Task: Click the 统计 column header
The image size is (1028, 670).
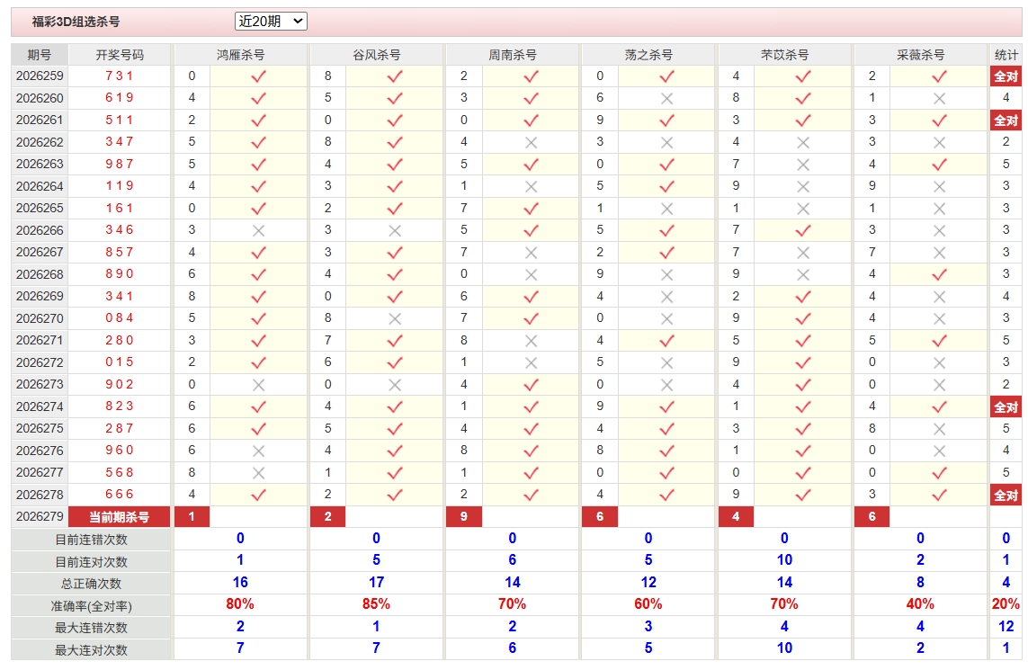Action: [x=1006, y=55]
